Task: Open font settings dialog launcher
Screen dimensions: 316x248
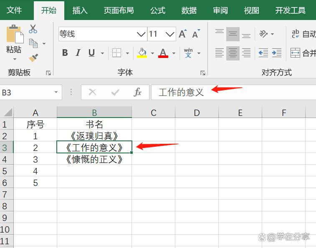Action: pyautogui.click(x=203, y=73)
